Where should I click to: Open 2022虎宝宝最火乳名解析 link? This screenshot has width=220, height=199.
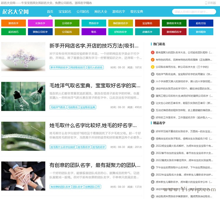(x=184, y=146)
